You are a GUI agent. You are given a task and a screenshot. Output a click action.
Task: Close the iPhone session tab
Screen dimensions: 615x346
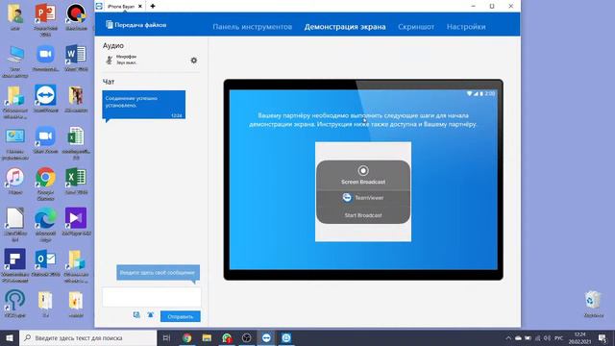pos(140,7)
